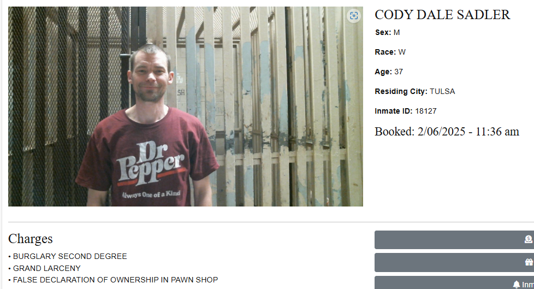Click the Residing City value TULSA
This screenshot has height=289, width=534.
442,91
